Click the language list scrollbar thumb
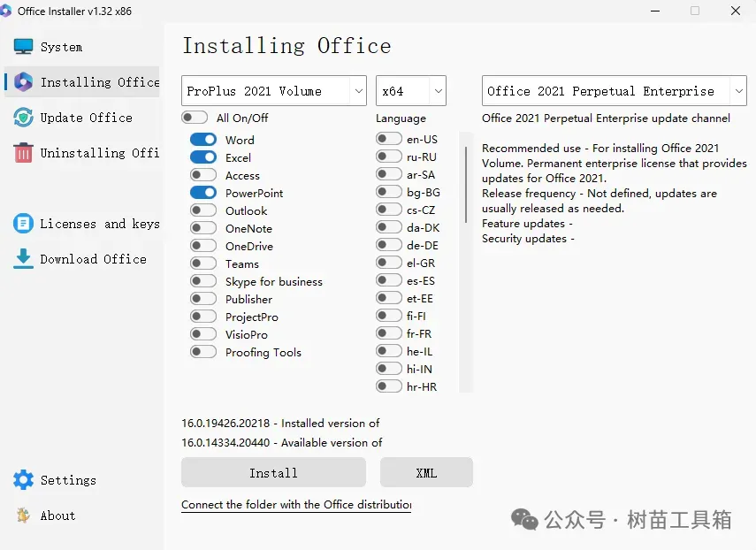 coord(466,185)
